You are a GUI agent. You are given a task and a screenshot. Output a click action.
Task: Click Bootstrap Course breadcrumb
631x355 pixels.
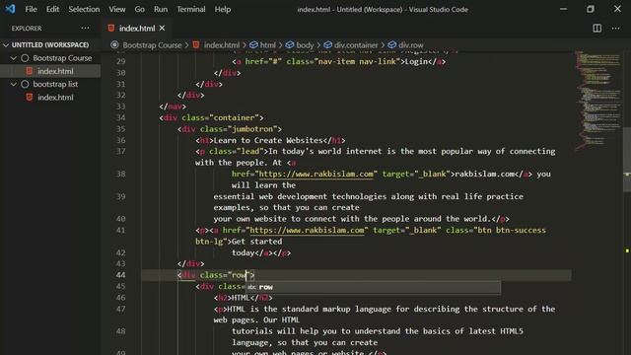pyautogui.click(x=152, y=45)
